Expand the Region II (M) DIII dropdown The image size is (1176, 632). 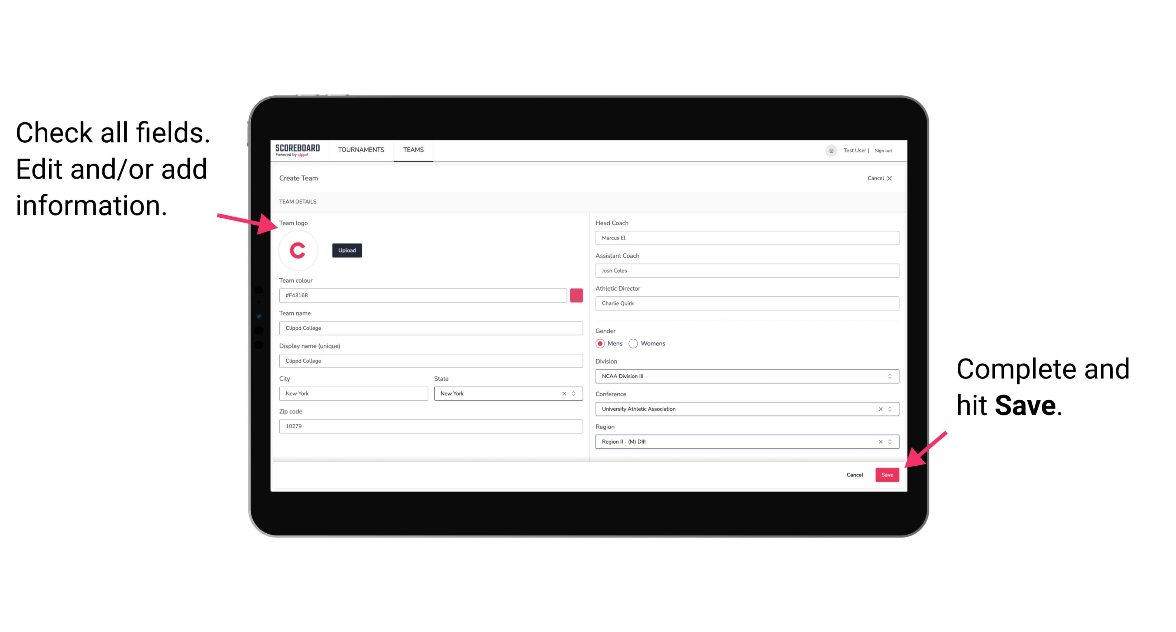point(890,442)
